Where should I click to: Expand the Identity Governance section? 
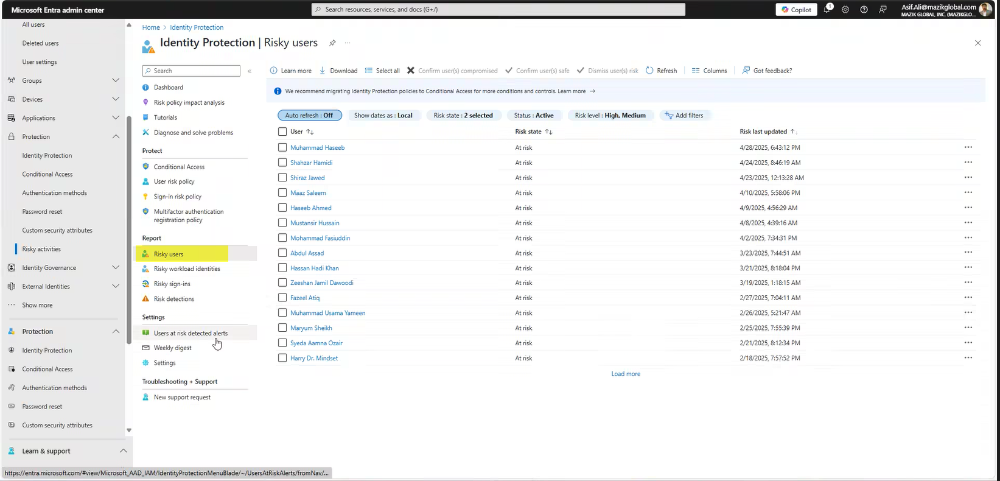[x=116, y=268]
